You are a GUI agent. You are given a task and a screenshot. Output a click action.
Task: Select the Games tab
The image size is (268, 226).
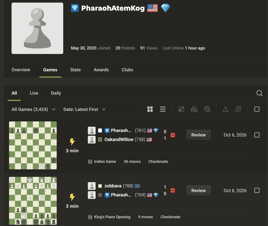tap(50, 70)
